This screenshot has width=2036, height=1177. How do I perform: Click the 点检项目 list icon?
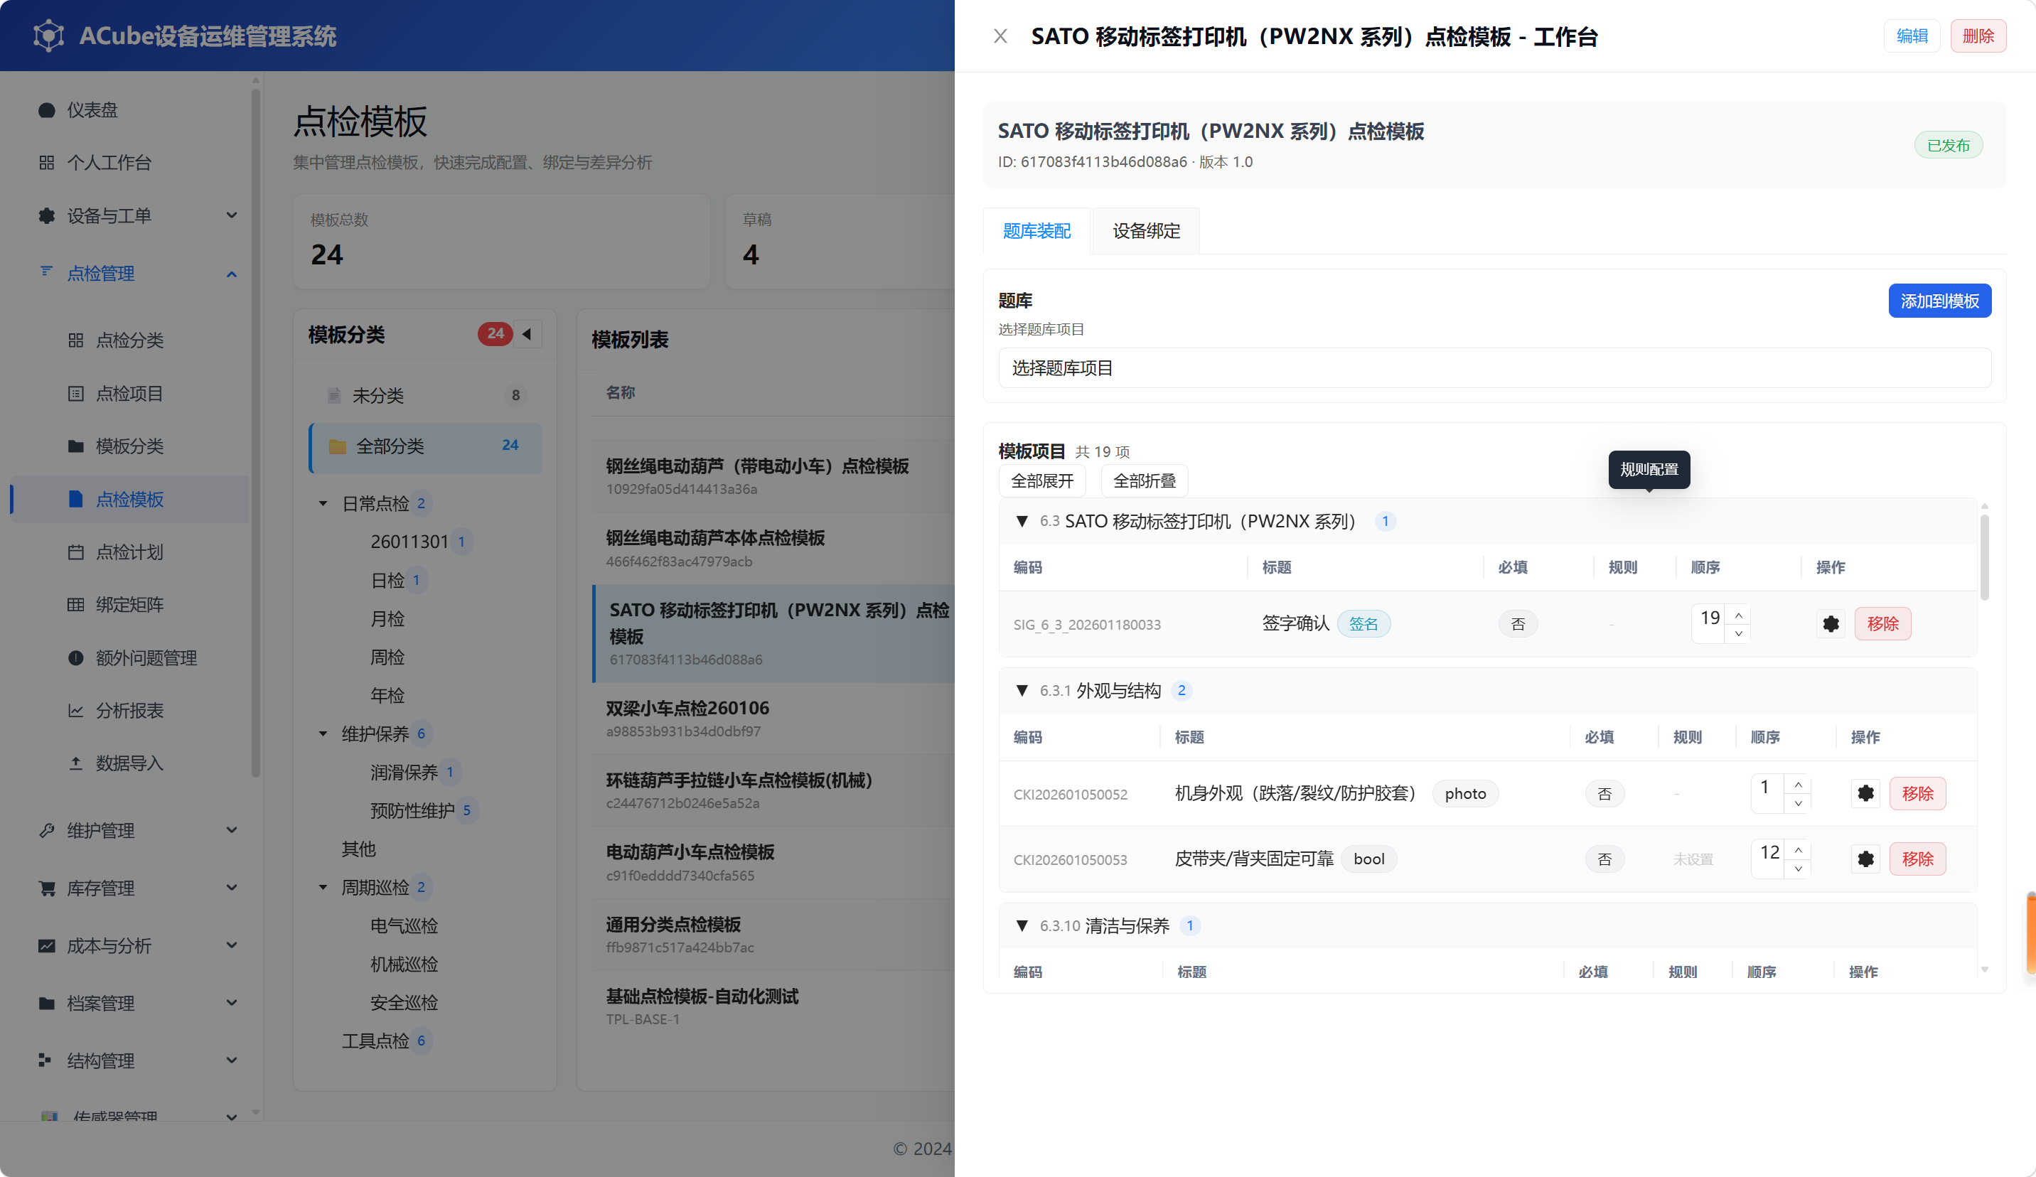[76, 394]
